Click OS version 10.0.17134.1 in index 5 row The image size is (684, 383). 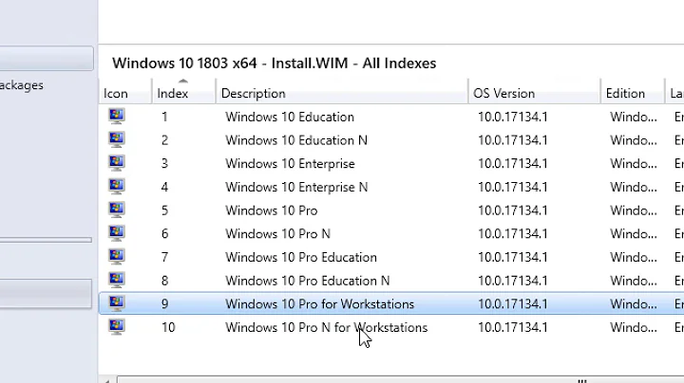tap(513, 210)
